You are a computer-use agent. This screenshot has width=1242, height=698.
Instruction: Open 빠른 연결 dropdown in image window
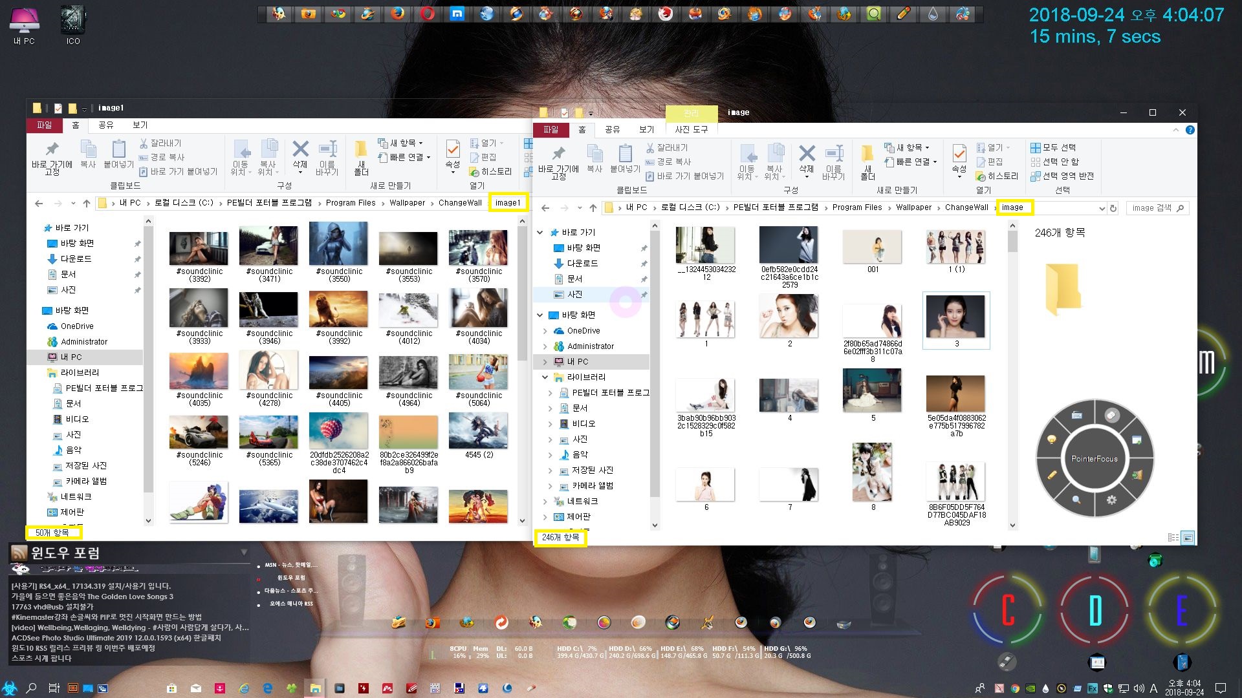(x=911, y=162)
